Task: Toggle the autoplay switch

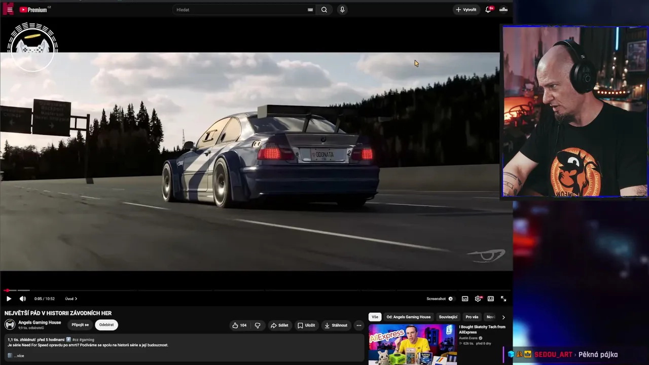Action: click(x=451, y=299)
